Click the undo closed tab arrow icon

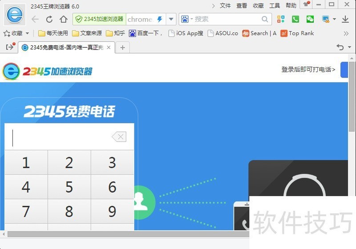click(340, 47)
